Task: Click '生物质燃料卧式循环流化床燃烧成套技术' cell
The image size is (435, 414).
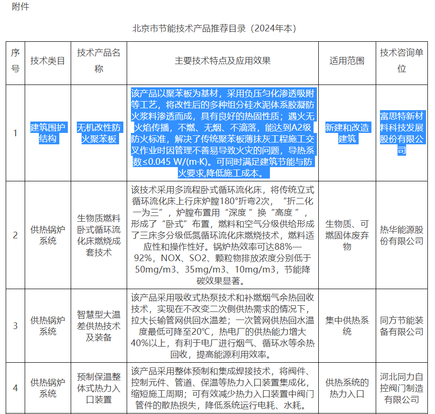Action: [x=99, y=235]
